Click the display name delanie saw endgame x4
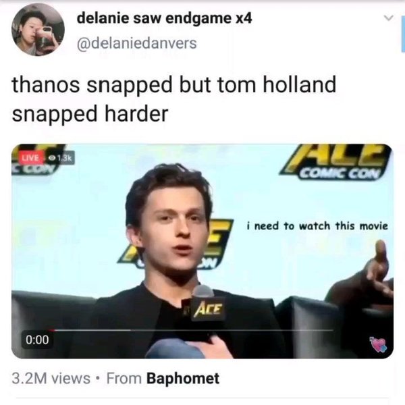The height and width of the screenshot is (405, 405). click(164, 18)
